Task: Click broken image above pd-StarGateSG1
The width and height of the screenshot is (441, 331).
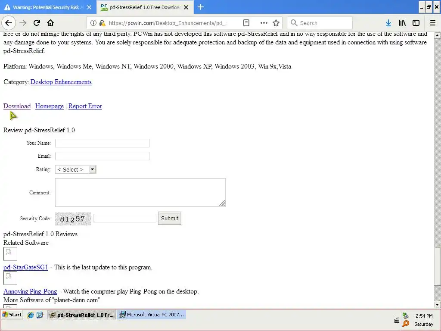Action: click(x=10, y=254)
